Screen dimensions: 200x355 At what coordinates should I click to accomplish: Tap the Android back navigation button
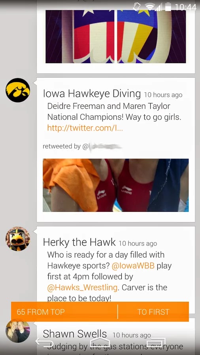[x=44, y=343]
